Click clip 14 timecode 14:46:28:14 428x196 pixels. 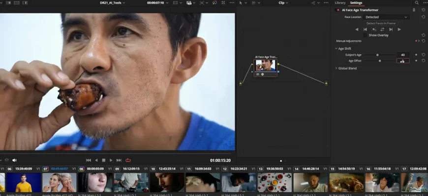[x=310, y=169]
